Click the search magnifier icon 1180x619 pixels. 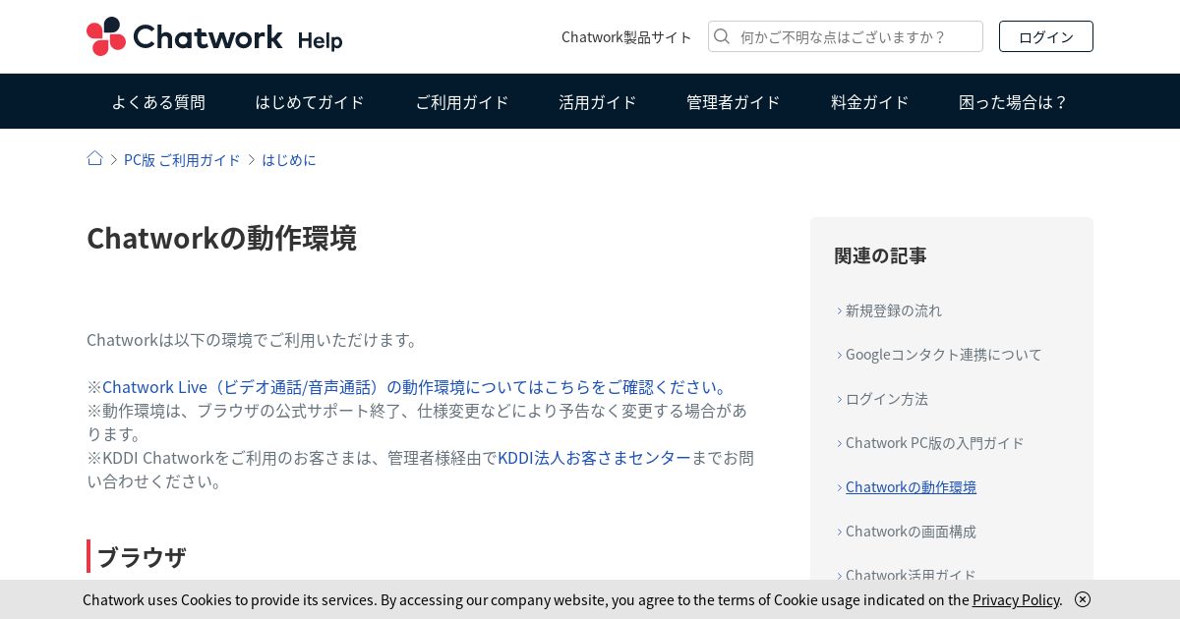click(x=722, y=36)
